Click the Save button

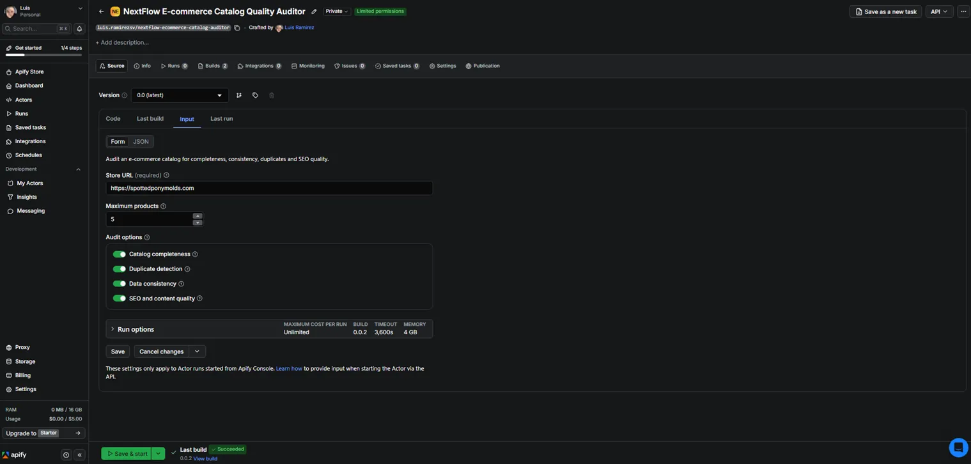point(118,352)
